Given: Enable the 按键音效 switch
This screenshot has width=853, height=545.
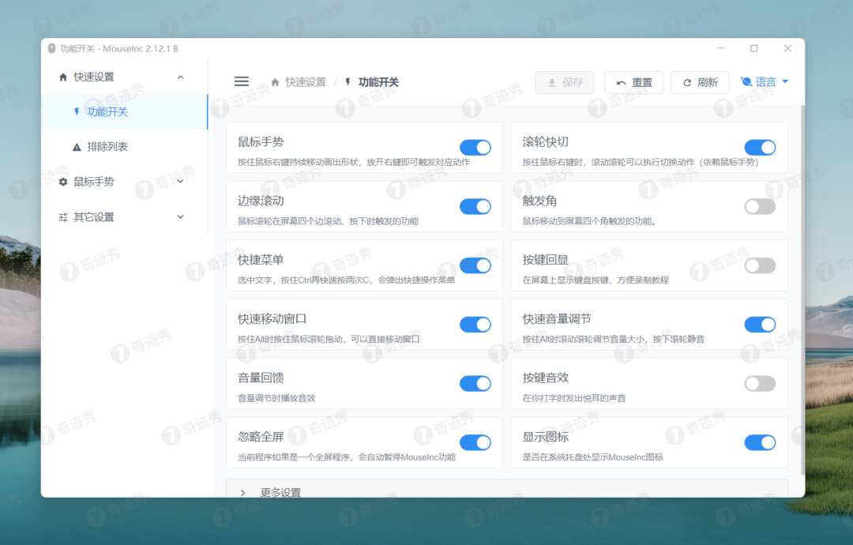Looking at the screenshot, I should click(760, 383).
